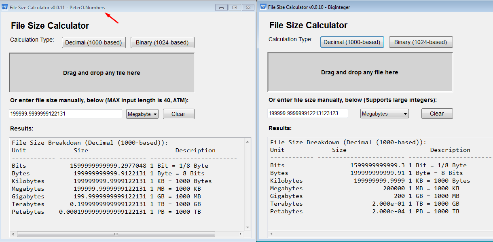Click the Gigabytes value 200
493x242 pixels.
[x=399, y=196]
